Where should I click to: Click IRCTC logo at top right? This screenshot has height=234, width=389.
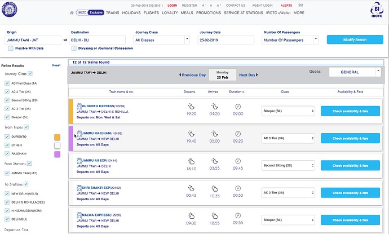pyautogui.click(x=376, y=12)
